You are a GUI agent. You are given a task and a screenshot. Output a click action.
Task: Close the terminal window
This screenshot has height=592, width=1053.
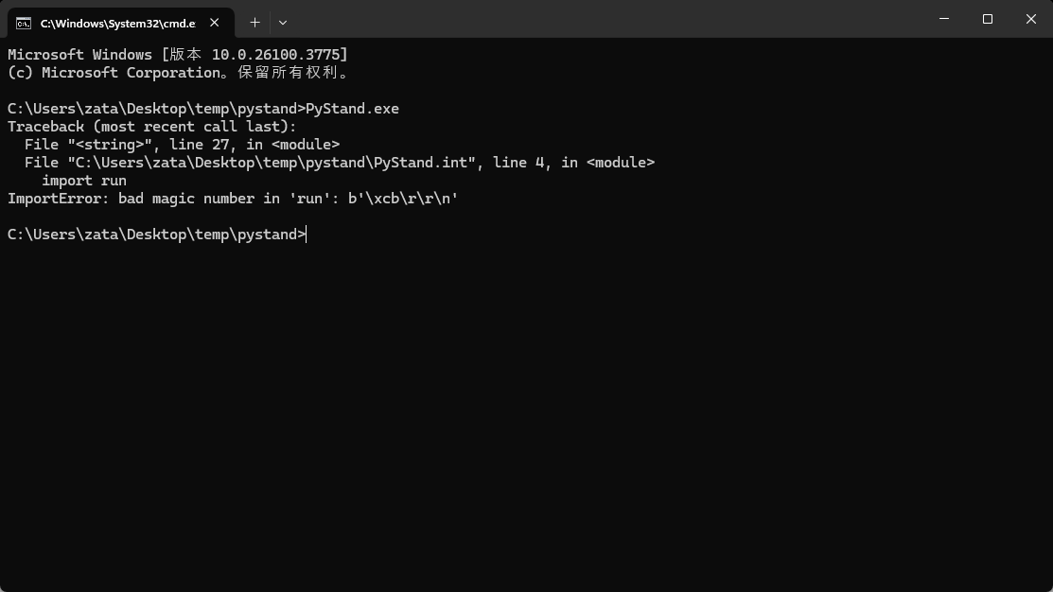tap(1031, 19)
